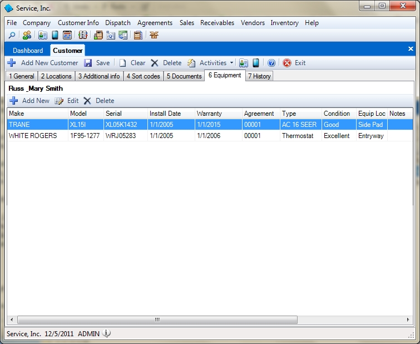Switch to the Dashboard tab

click(x=28, y=51)
